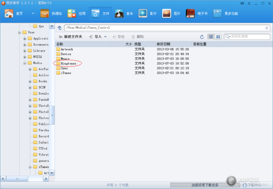Click the 导入 import button
This screenshot has height=189, width=273.
coord(96,37)
